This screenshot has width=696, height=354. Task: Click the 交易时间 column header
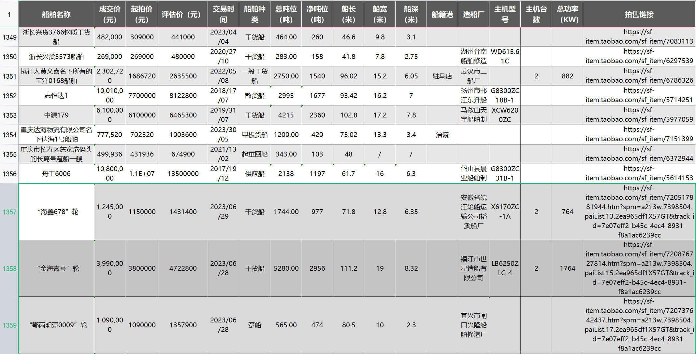pos(223,14)
